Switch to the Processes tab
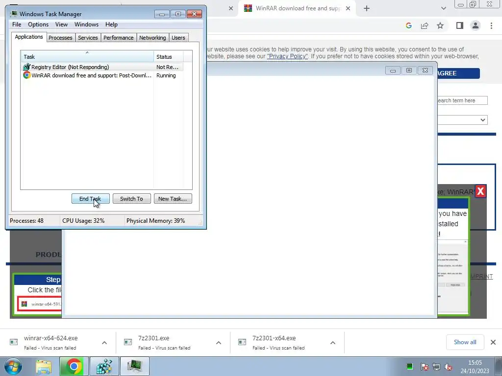The height and width of the screenshot is (376, 502). (x=60, y=38)
